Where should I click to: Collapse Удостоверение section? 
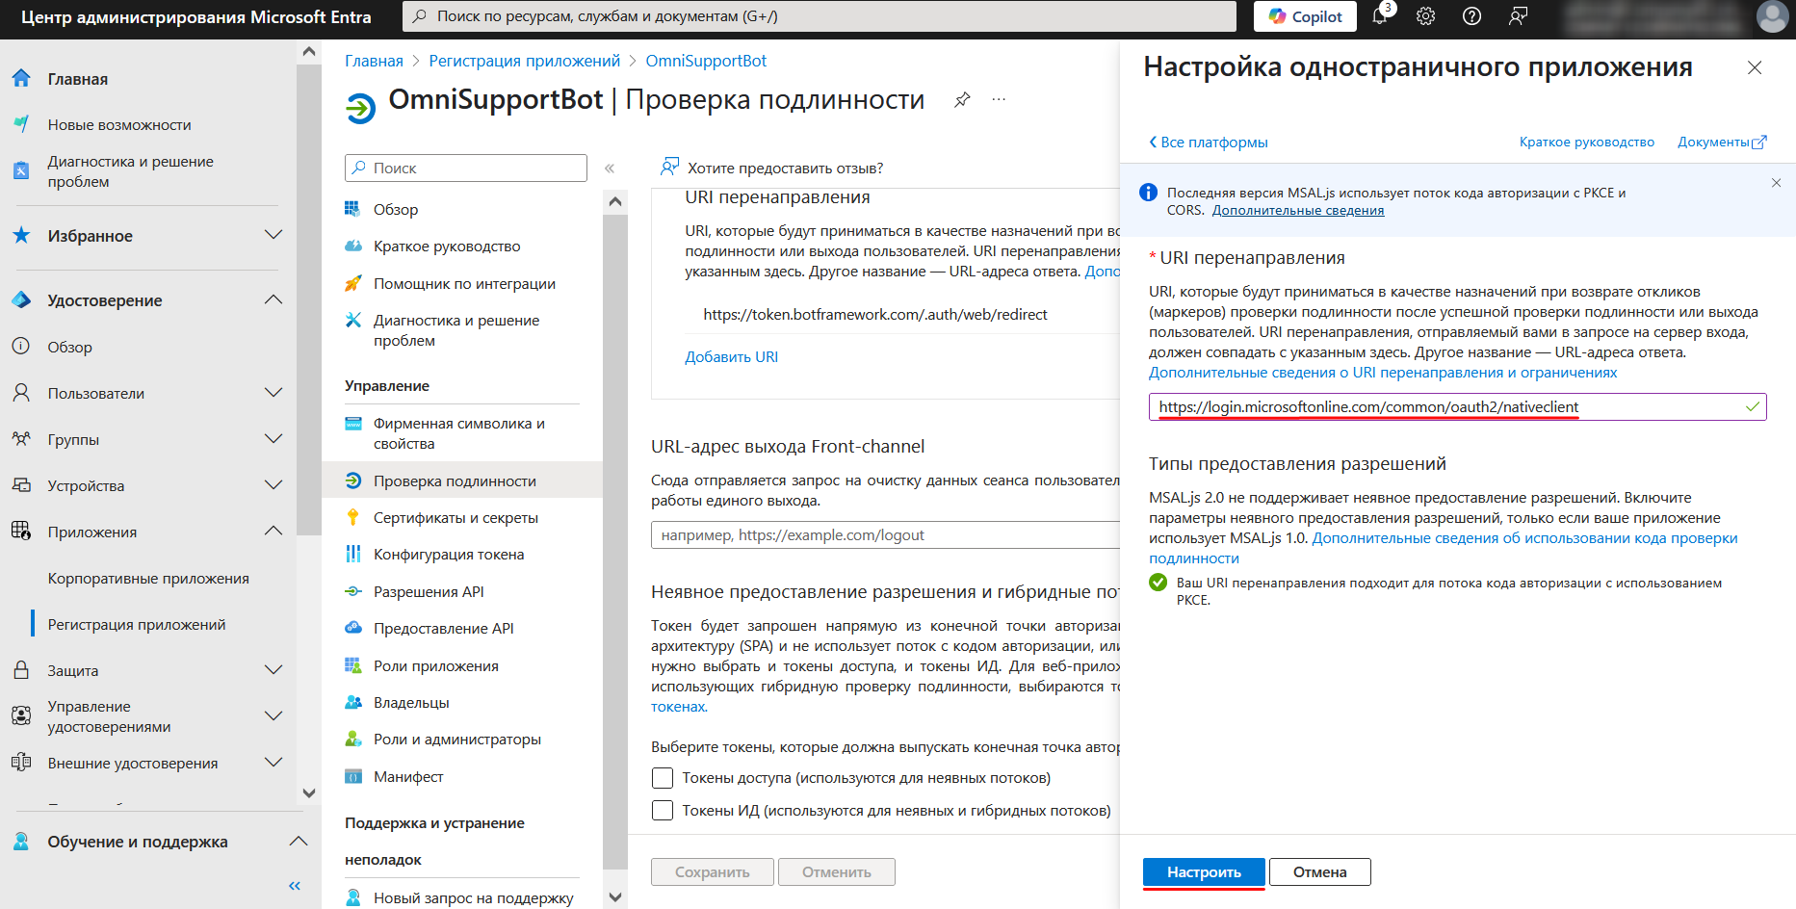pos(273,300)
